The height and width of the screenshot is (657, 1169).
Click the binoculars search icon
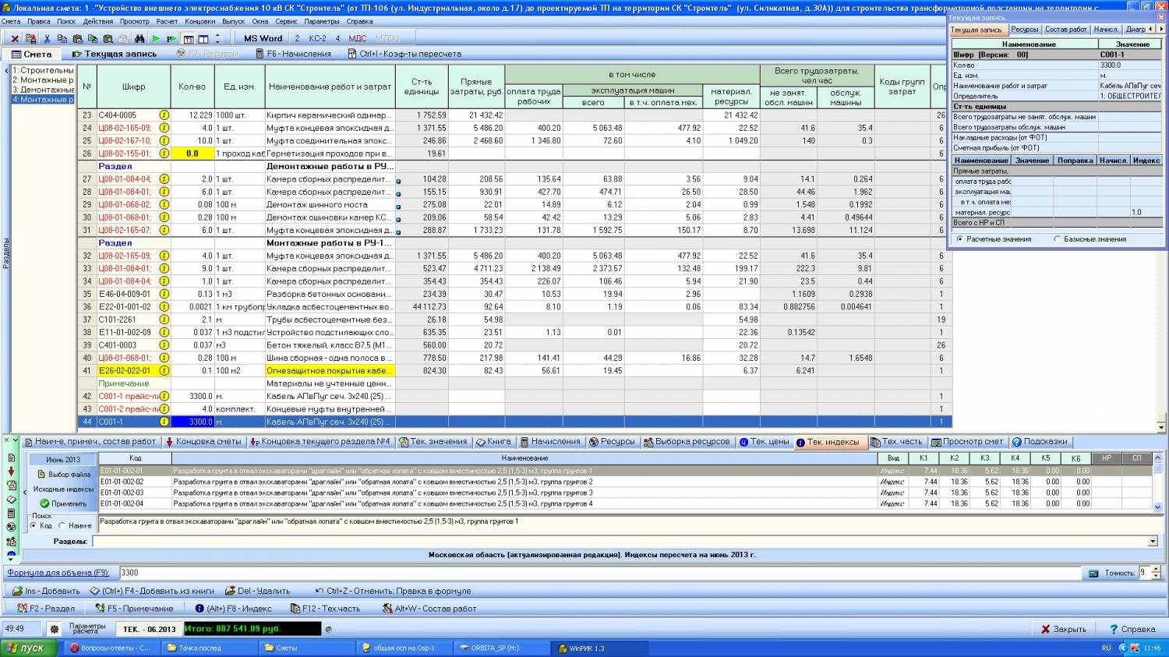(140, 38)
